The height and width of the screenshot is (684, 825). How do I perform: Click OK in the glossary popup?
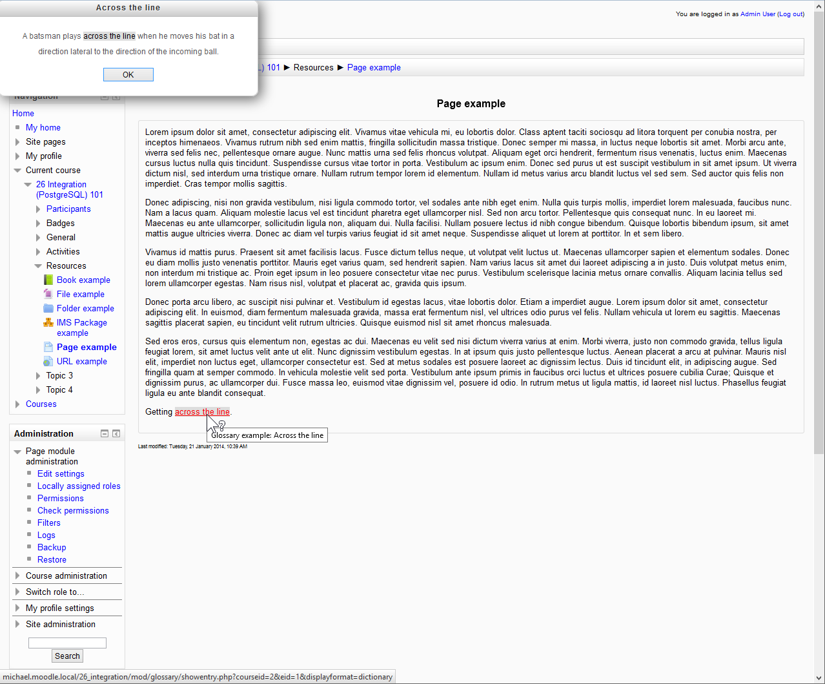[x=128, y=75]
